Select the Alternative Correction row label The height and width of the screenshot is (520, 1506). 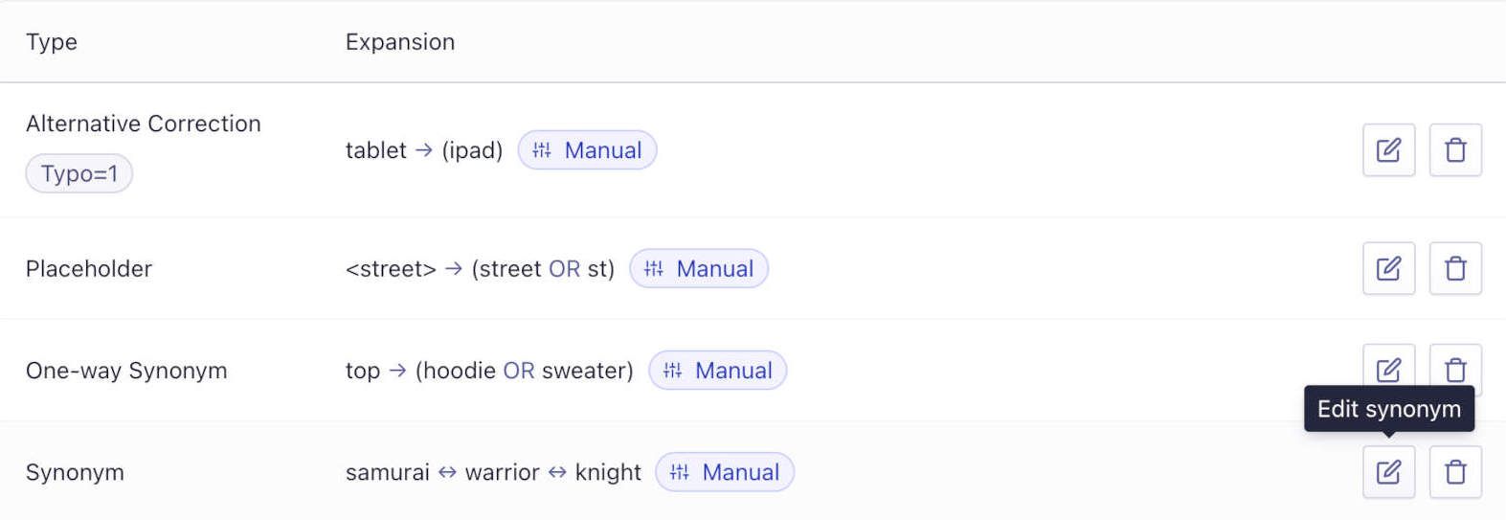point(144,124)
